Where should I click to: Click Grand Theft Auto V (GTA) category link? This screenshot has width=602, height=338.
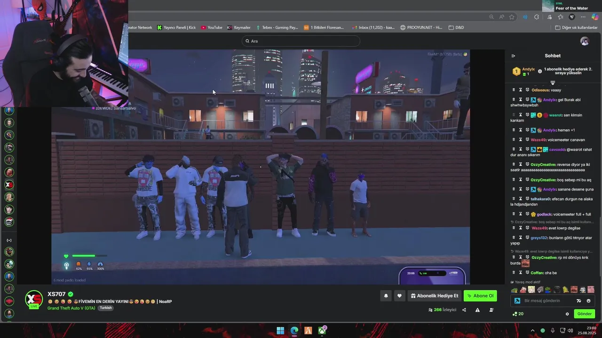(x=71, y=308)
